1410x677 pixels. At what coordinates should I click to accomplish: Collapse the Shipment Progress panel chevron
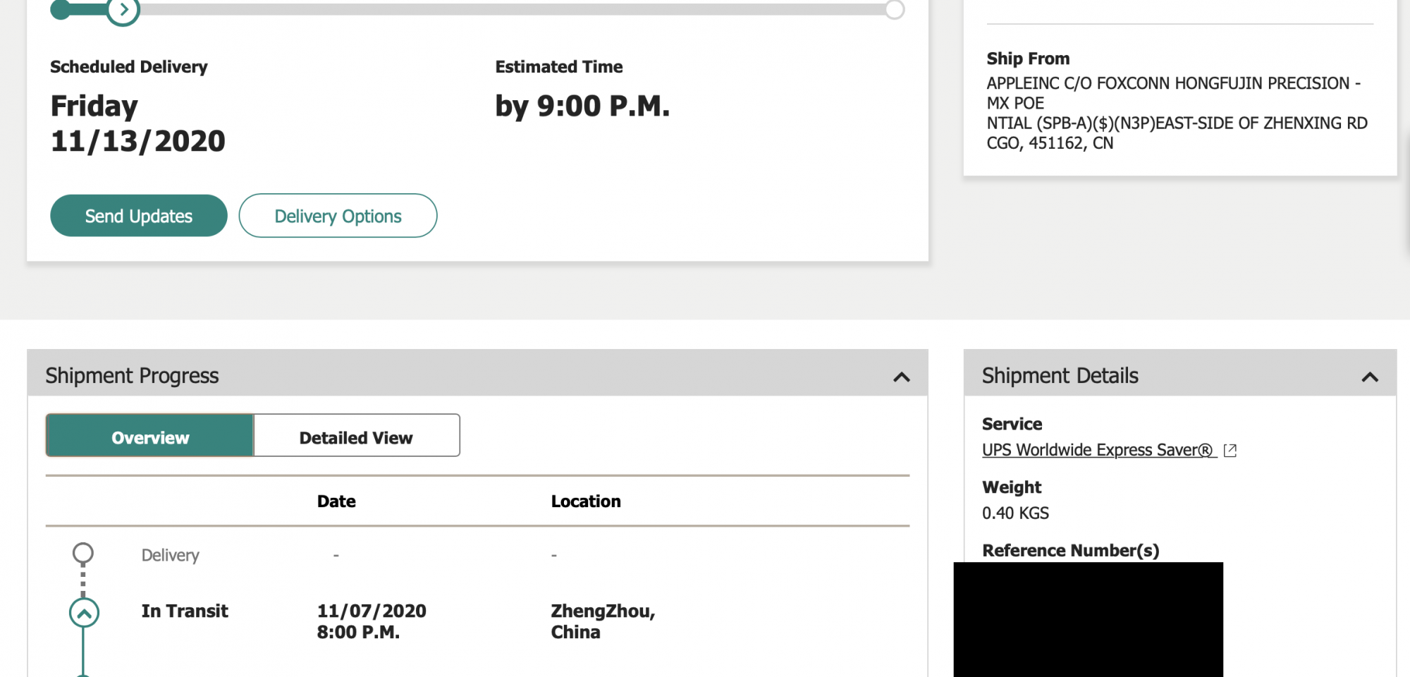click(901, 377)
